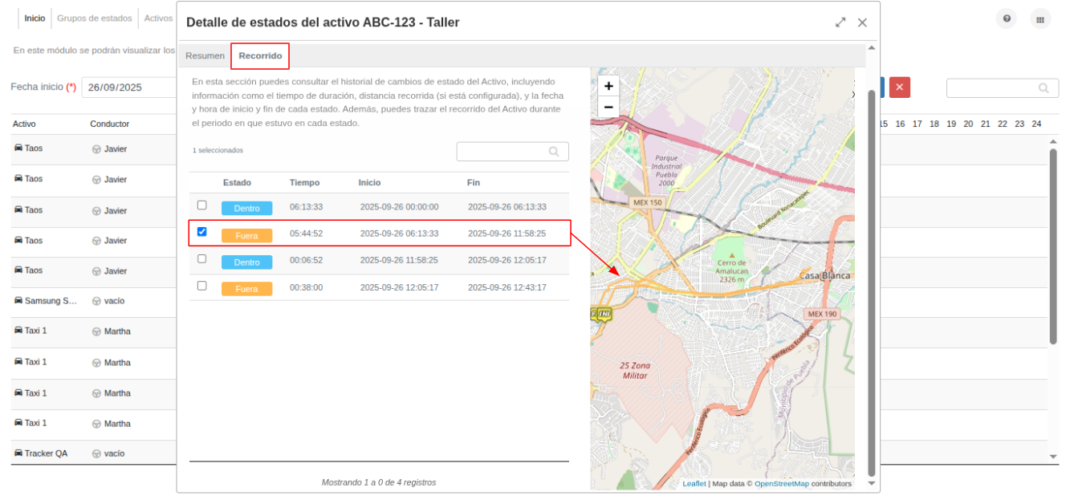Click day 24 in the calendar header

pos(1036,124)
